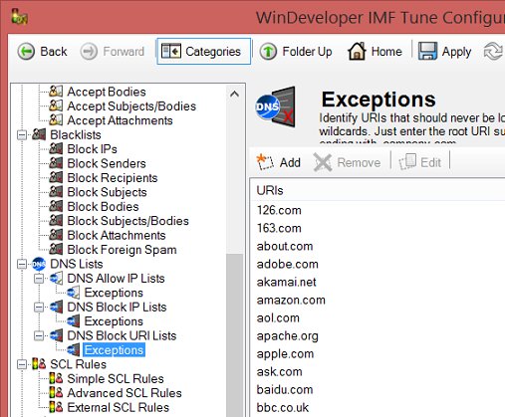
Task: Click the Apply floppy disk icon
Action: pos(427,51)
